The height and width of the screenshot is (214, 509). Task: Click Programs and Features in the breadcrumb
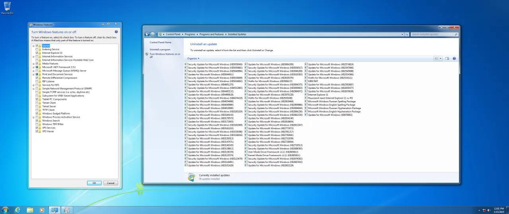pyautogui.click(x=212, y=34)
